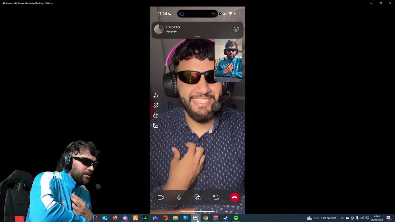Expand the hidden system tray icons
This screenshot has width=395, height=222.
[342, 218]
